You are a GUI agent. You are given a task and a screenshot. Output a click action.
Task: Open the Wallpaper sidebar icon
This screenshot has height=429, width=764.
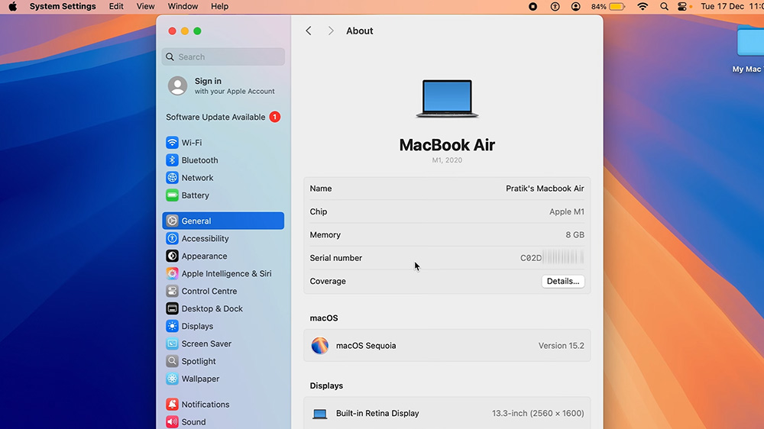pos(172,379)
